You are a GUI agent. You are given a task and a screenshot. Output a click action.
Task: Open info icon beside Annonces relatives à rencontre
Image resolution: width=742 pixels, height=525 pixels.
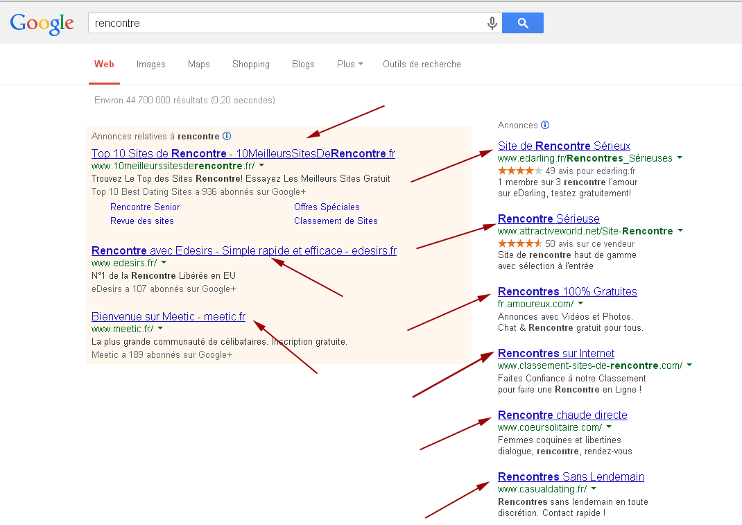(227, 137)
